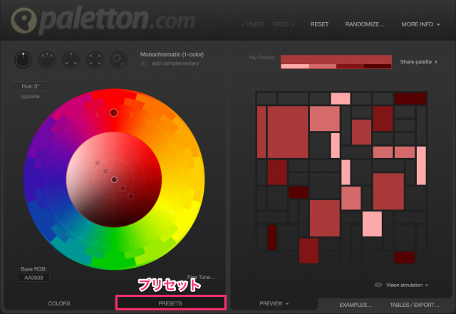Viewport: 456px width, 314px height.
Task: Click the REDO button
Action: 283,24
